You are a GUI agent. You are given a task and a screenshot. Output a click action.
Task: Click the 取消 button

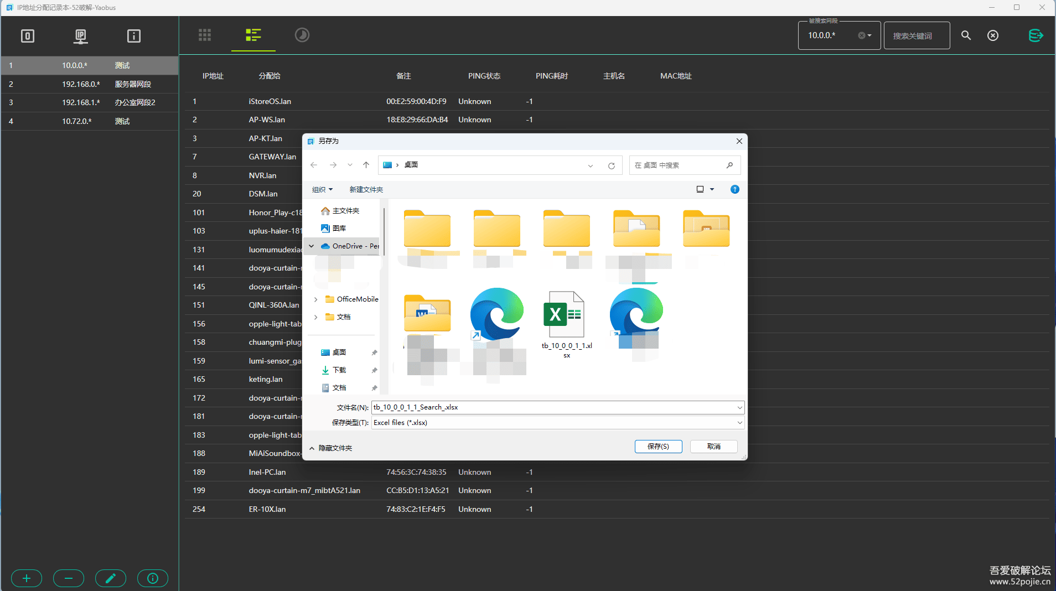pos(713,447)
